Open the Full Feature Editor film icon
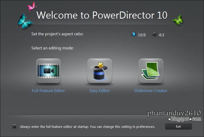 click(x=48, y=71)
